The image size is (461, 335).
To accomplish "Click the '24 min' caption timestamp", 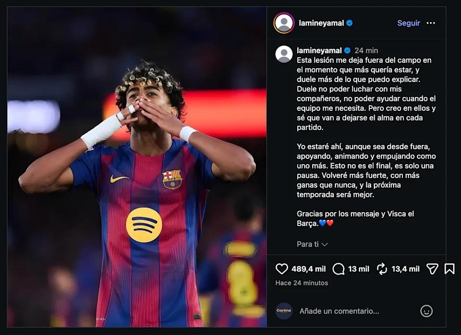I will pos(366,50).
